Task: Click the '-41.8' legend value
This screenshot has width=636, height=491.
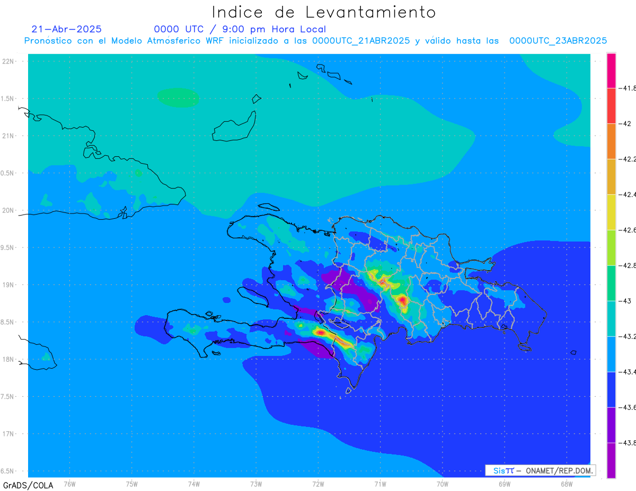Action: point(628,88)
